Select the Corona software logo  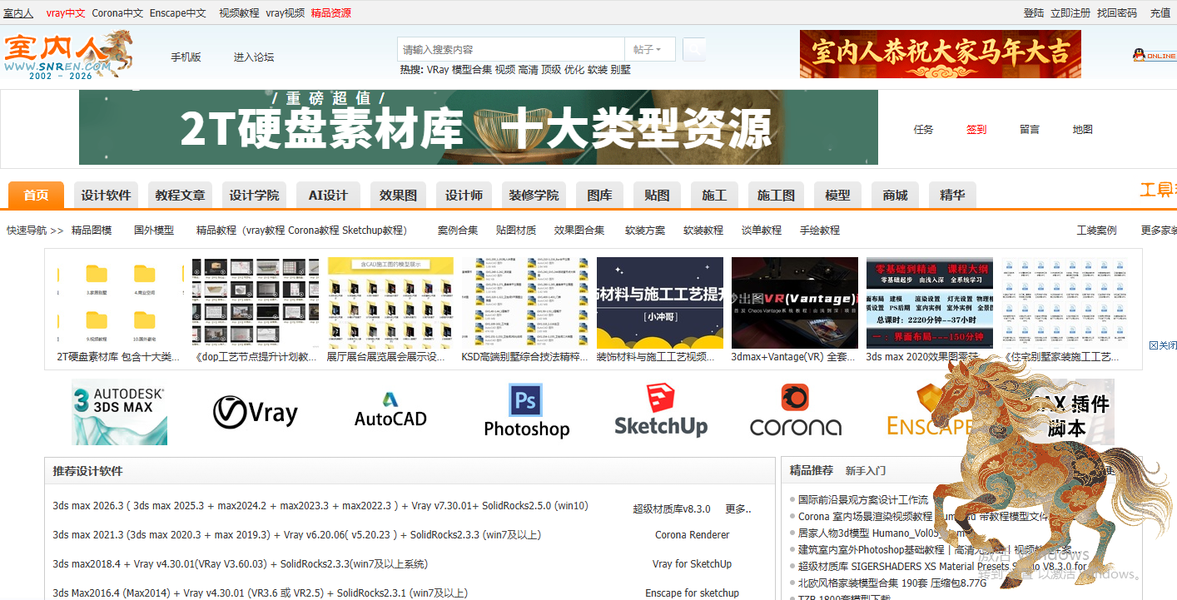click(796, 410)
